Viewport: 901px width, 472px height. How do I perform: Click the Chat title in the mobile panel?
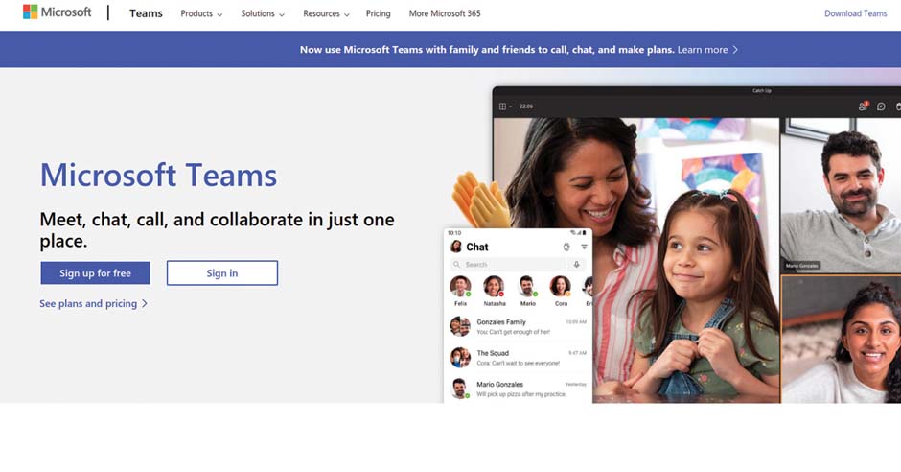pos(477,247)
